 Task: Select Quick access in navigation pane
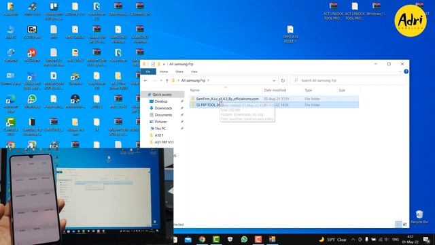[162, 95]
